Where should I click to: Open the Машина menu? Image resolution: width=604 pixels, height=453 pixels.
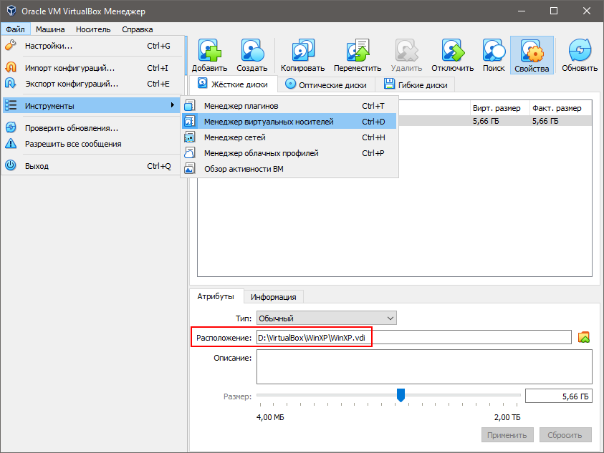point(50,29)
